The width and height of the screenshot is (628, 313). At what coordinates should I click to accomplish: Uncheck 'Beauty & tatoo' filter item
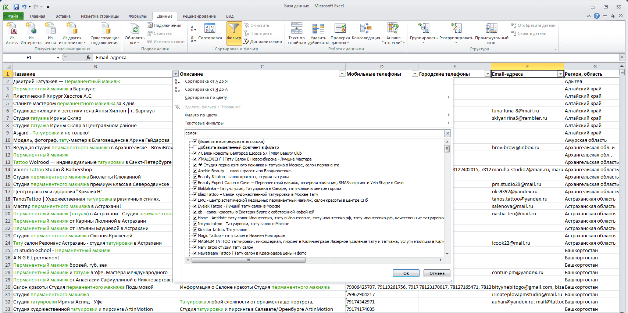pyautogui.click(x=195, y=177)
